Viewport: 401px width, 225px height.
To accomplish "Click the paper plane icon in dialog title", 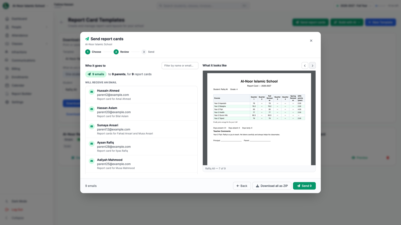I will click(87, 39).
